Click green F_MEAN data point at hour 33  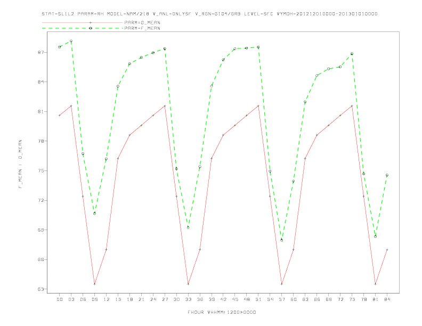click(x=188, y=227)
